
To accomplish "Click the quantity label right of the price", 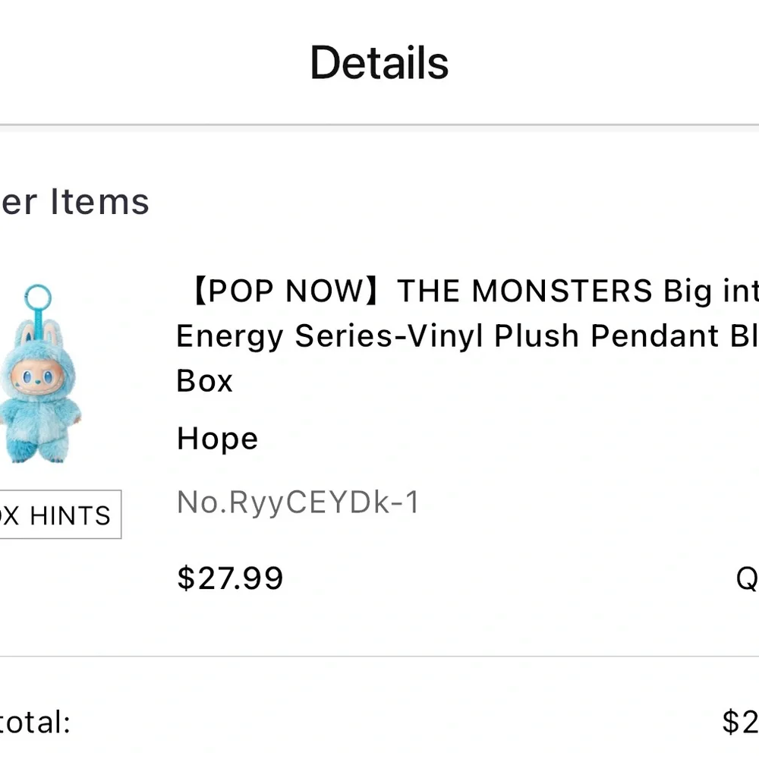I will (747, 579).
